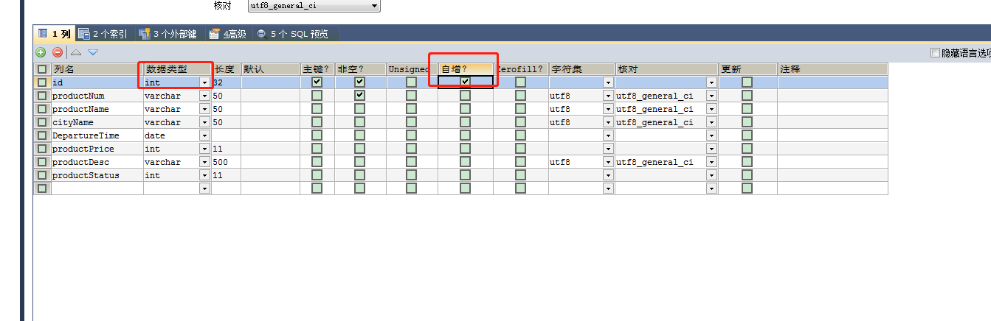This screenshot has height=321, width=991.
Task: Click the length cell of id row
Action: tap(226, 82)
